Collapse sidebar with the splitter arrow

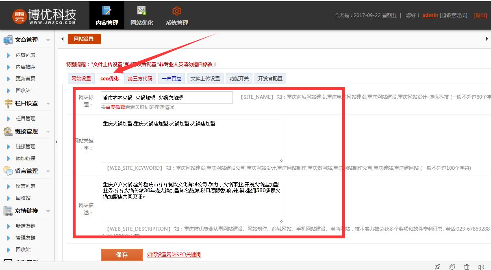(56, 142)
